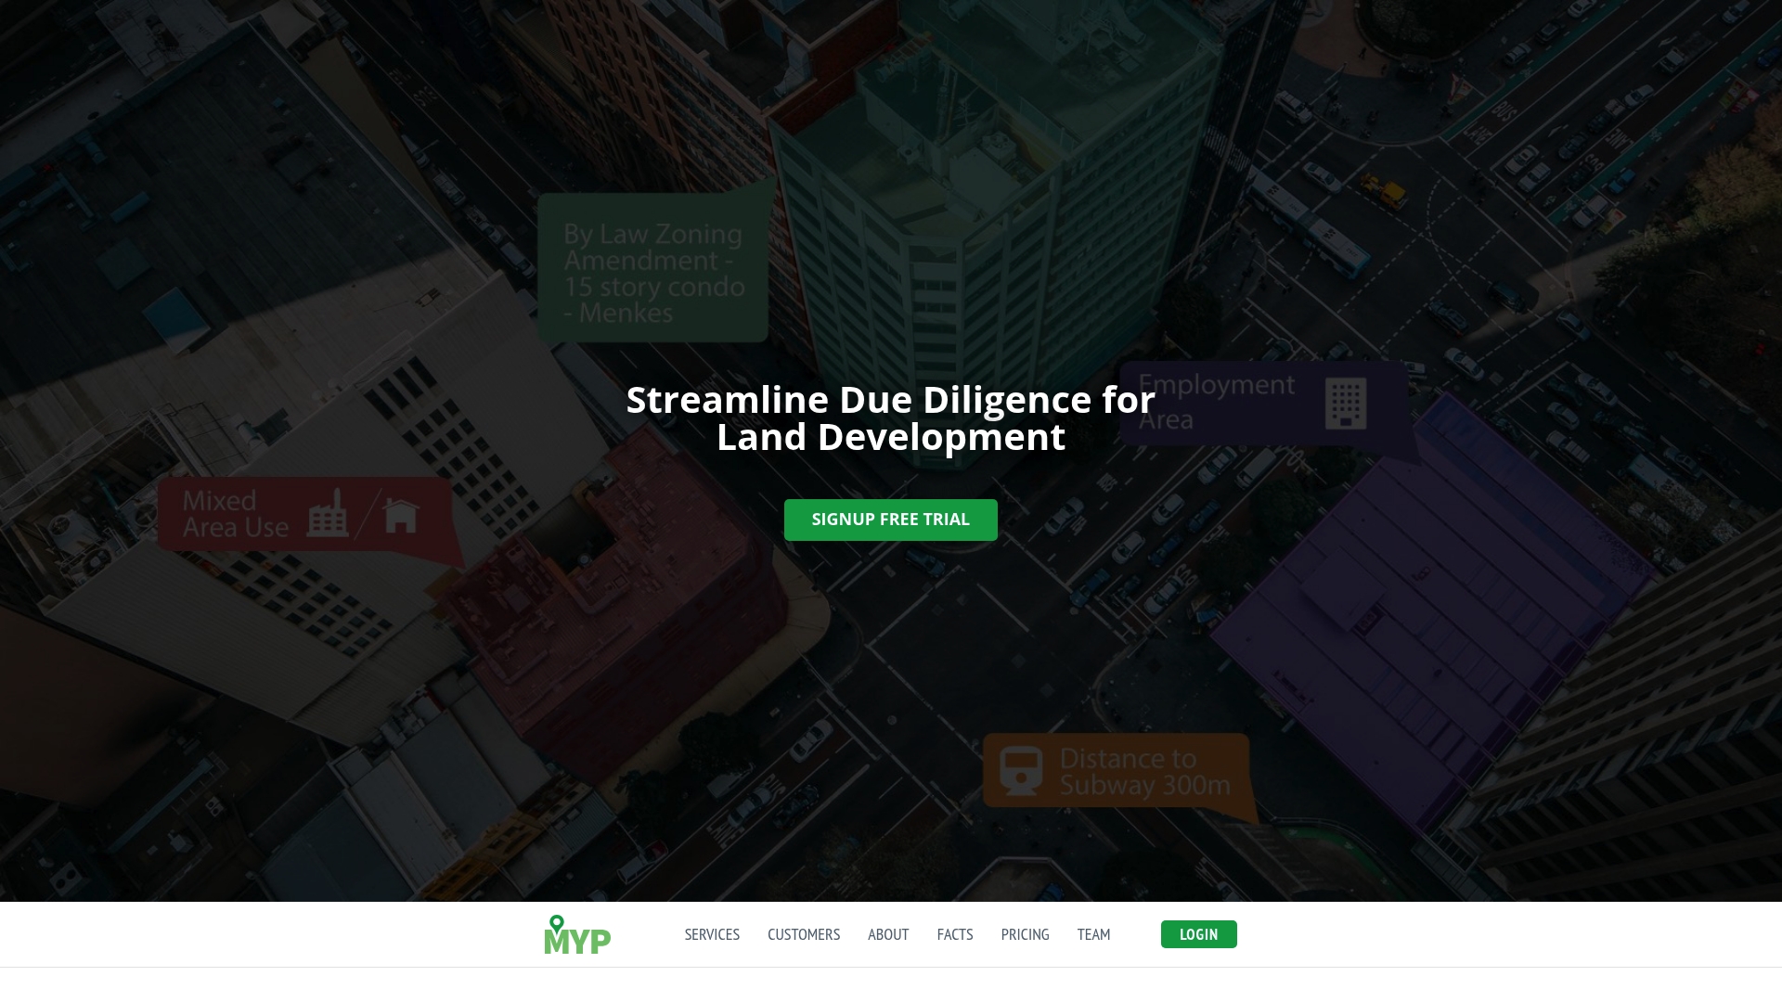The image size is (1782, 1002).
Task: Click the subway train icon
Action: pyautogui.click(x=1021, y=771)
